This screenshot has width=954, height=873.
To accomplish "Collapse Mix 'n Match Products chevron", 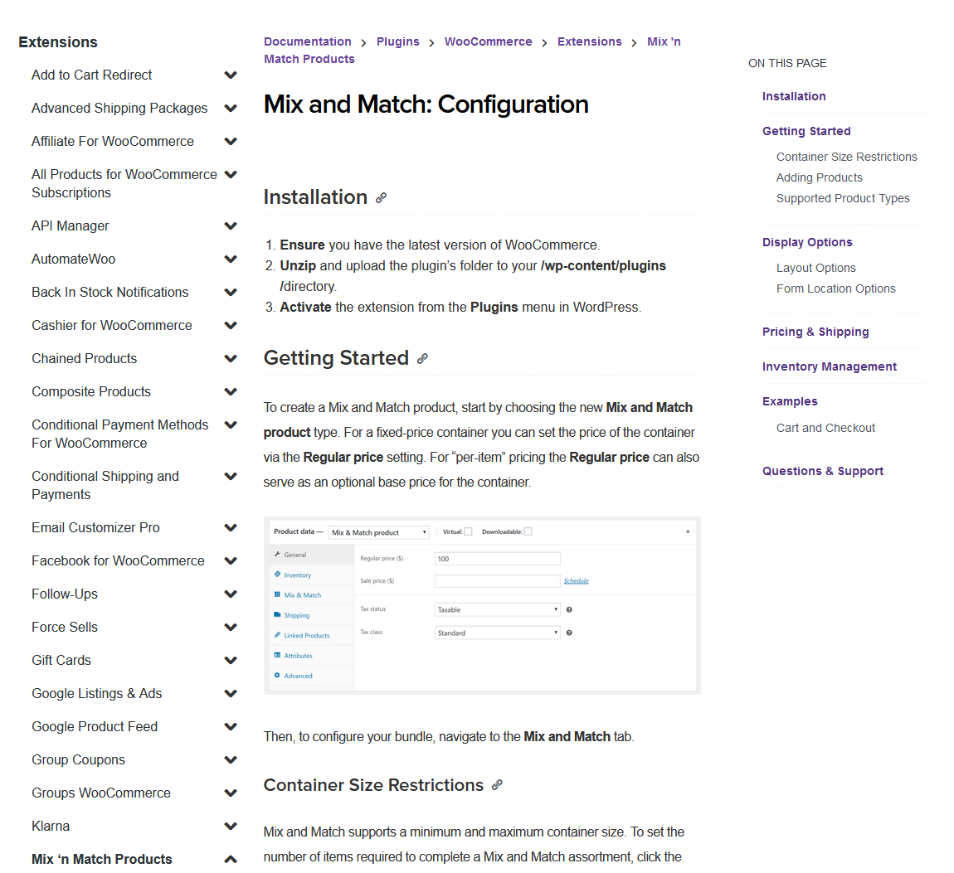I will [231, 859].
